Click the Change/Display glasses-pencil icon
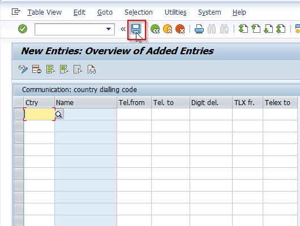This screenshot has width=300, height=226. click(23, 69)
